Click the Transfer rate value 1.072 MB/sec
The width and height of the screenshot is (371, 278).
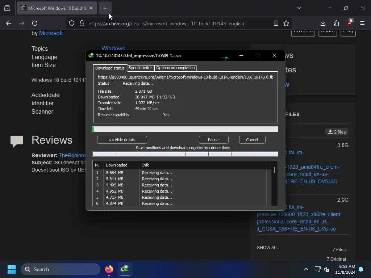[x=147, y=103]
